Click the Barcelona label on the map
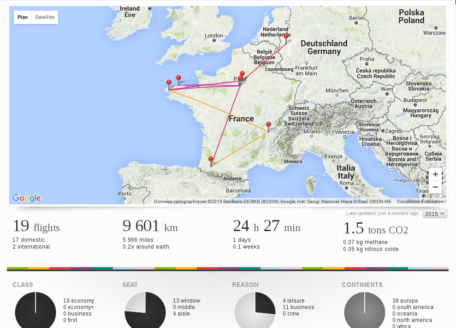 (238, 191)
